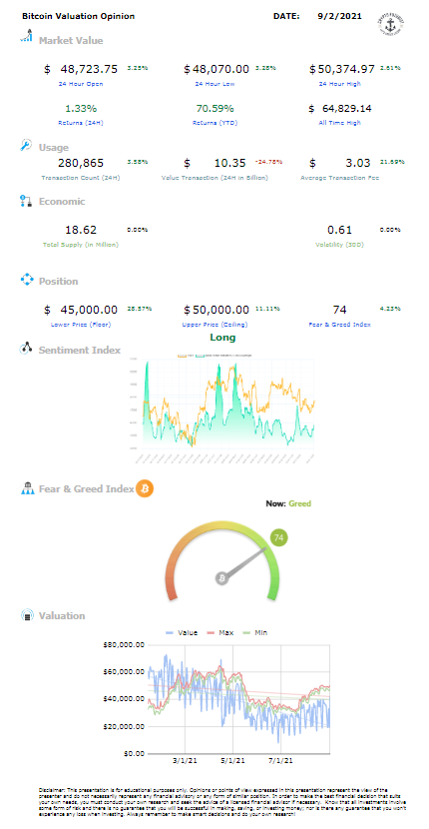Viewport: 429px width, 829px height.
Task: Click the orange Bitcoin logo icon
Action: pyautogui.click(x=145, y=488)
